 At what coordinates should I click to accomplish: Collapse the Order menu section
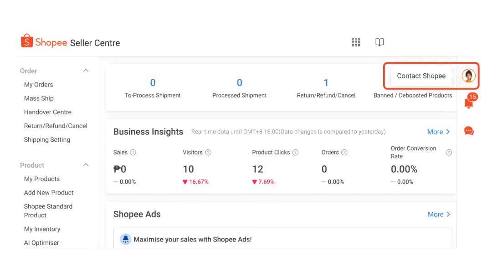[x=86, y=71]
